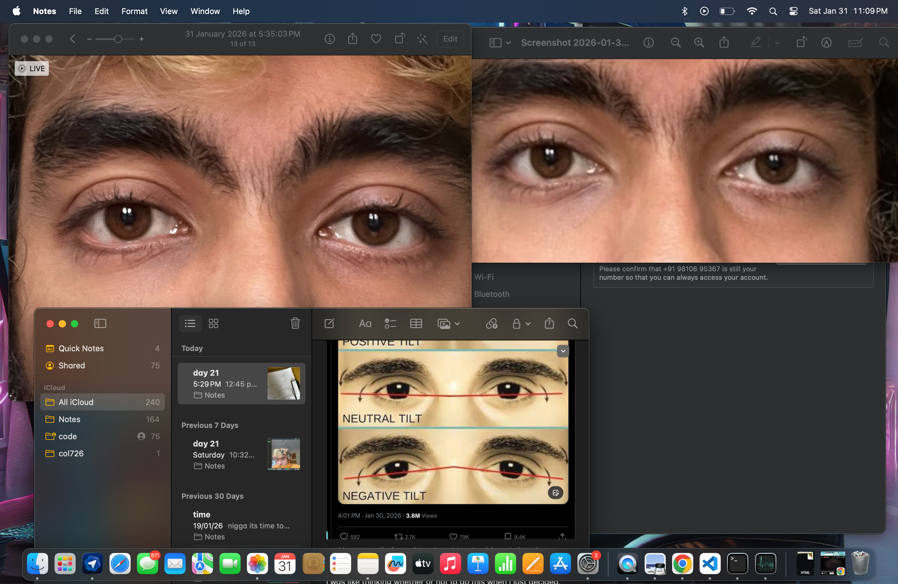Insert a checklist in Notes toolbar
898x584 pixels.
tap(390, 323)
